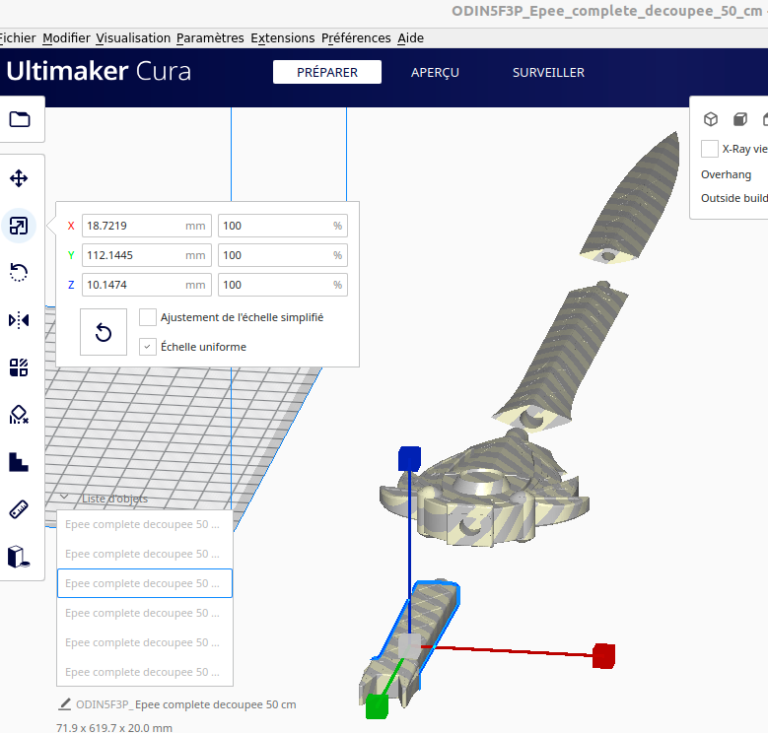Switch to 3D perspective cube view icon

[711, 119]
